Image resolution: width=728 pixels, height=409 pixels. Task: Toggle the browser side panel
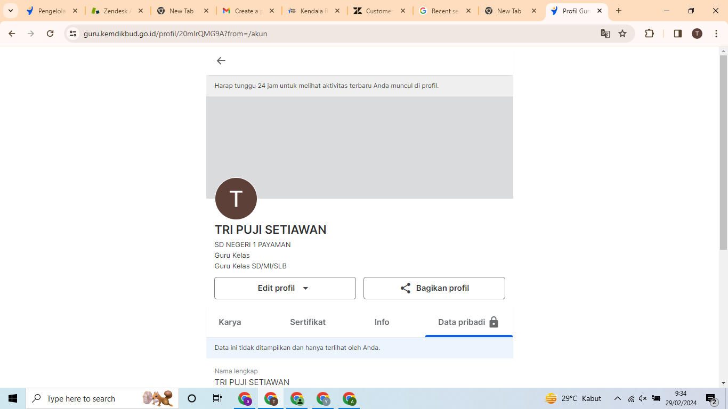[x=678, y=34]
